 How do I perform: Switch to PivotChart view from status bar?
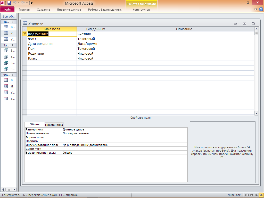[x=256, y=195]
